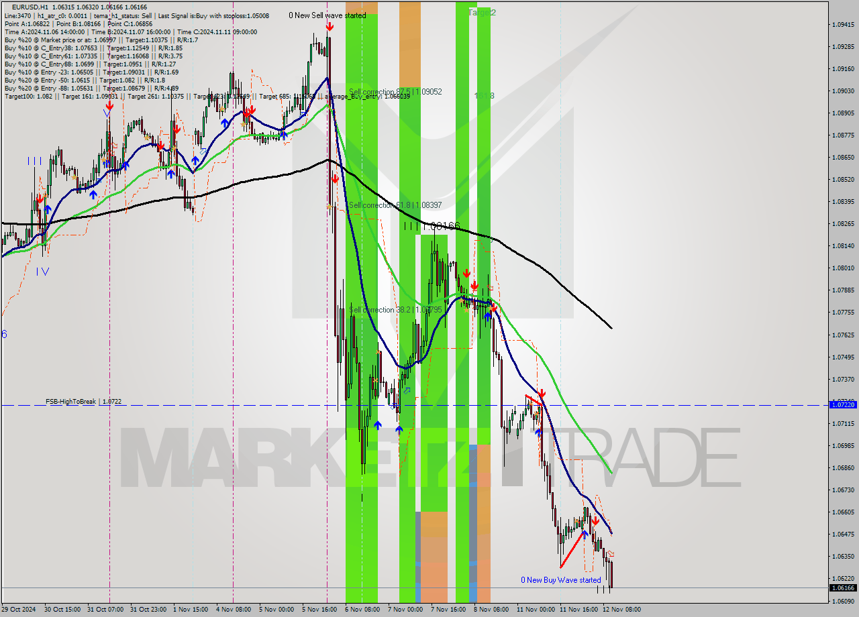Select the '161.8' Fibonacci label
859x617 pixels.
point(484,96)
